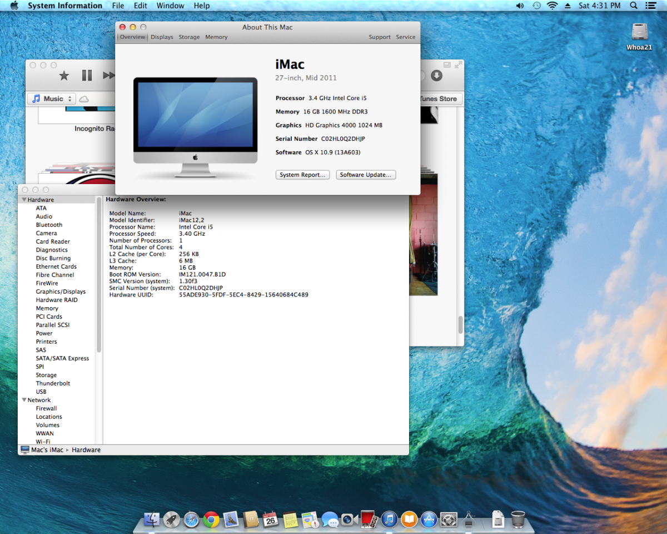Launch Safari from the dock
This screenshot has width=667, height=534.
tap(191, 520)
